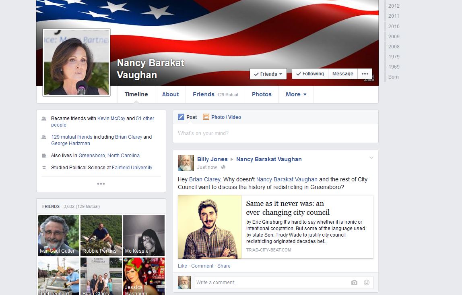462x295 pixels.
Task: Expand the intro section with three dots
Action: [101, 184]
